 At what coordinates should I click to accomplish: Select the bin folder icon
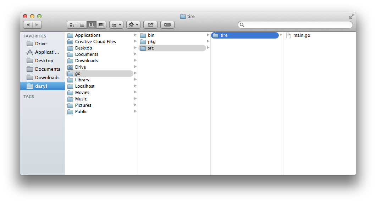click(143, 35)
